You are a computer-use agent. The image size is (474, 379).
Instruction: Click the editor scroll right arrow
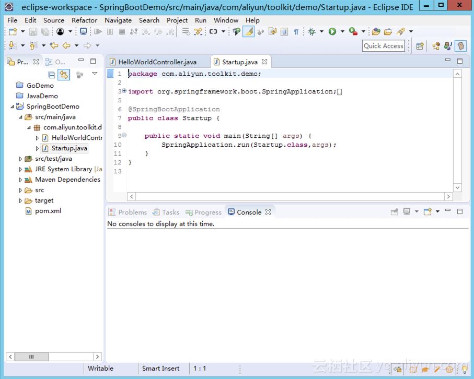[x=448, y=197]
